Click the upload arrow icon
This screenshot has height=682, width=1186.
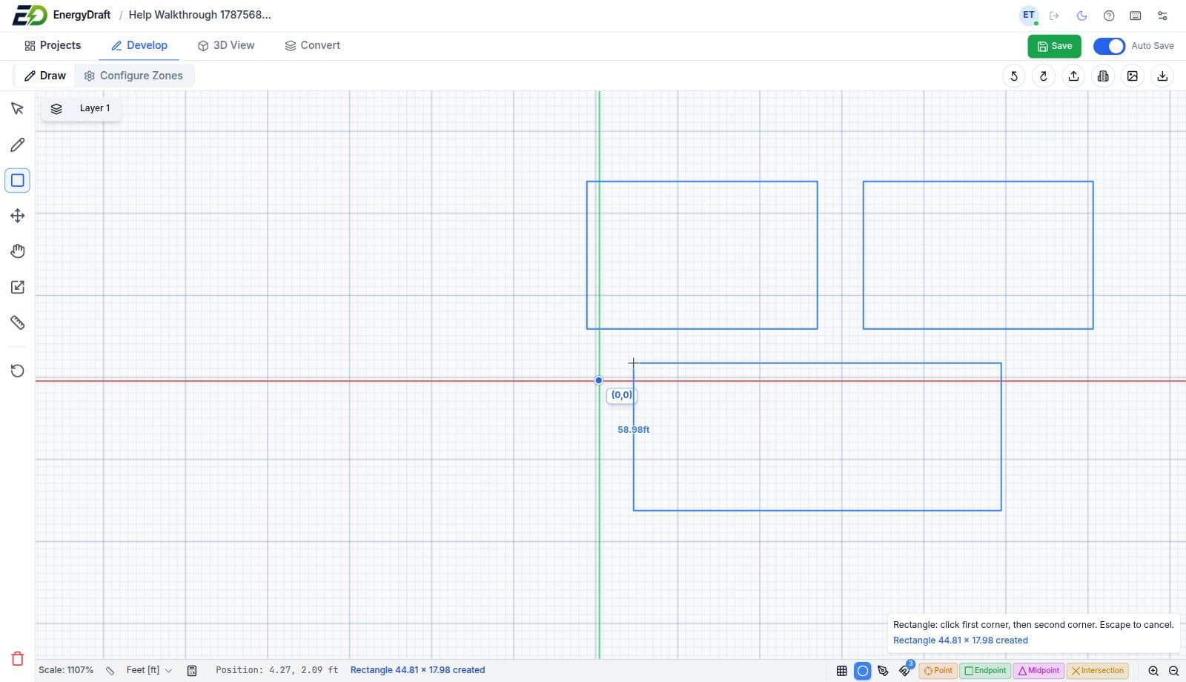pyautogui.click(x=1073, y=76)
